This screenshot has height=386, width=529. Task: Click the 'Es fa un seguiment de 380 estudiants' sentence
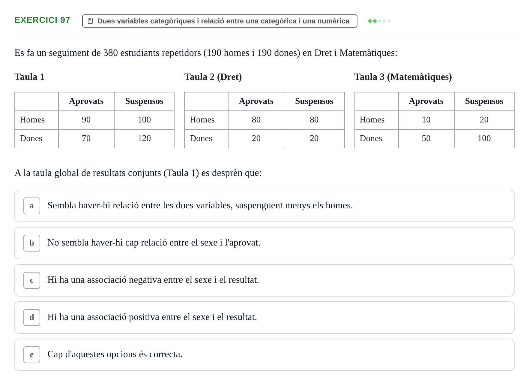click(x=206, y=53)
